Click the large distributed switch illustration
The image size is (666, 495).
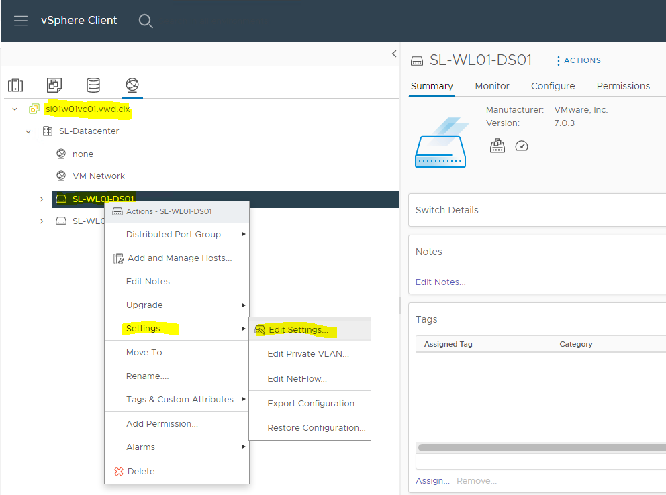tap(441, 142)
